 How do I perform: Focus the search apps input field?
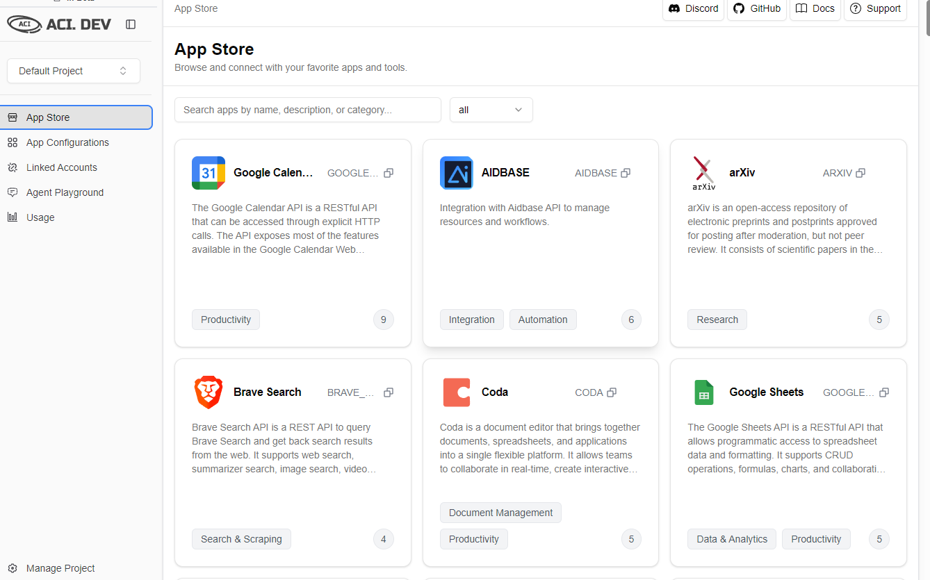coord(308,110)
